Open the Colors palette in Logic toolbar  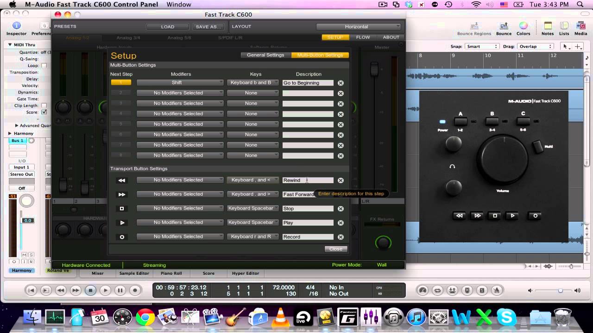tap(523, 29)
